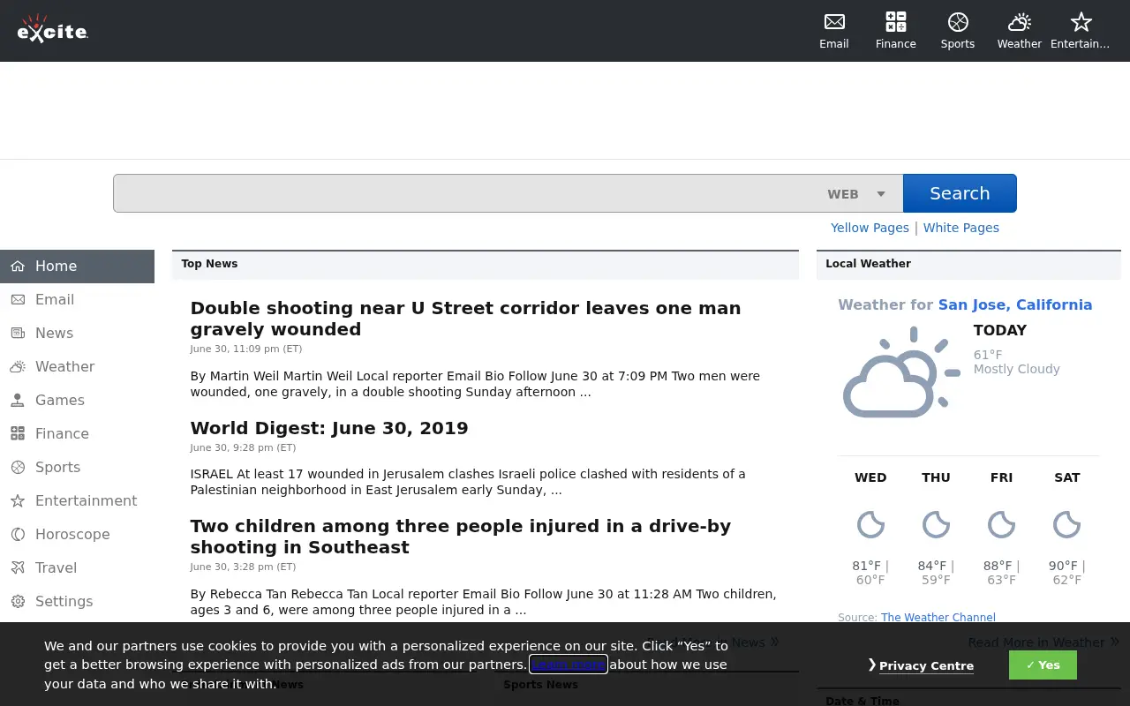
Task: Click the sidebar Games joystick icon
Action: [18, 400]
